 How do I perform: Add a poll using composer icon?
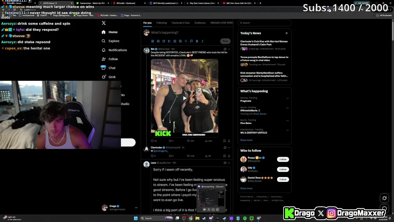(169, 41)
